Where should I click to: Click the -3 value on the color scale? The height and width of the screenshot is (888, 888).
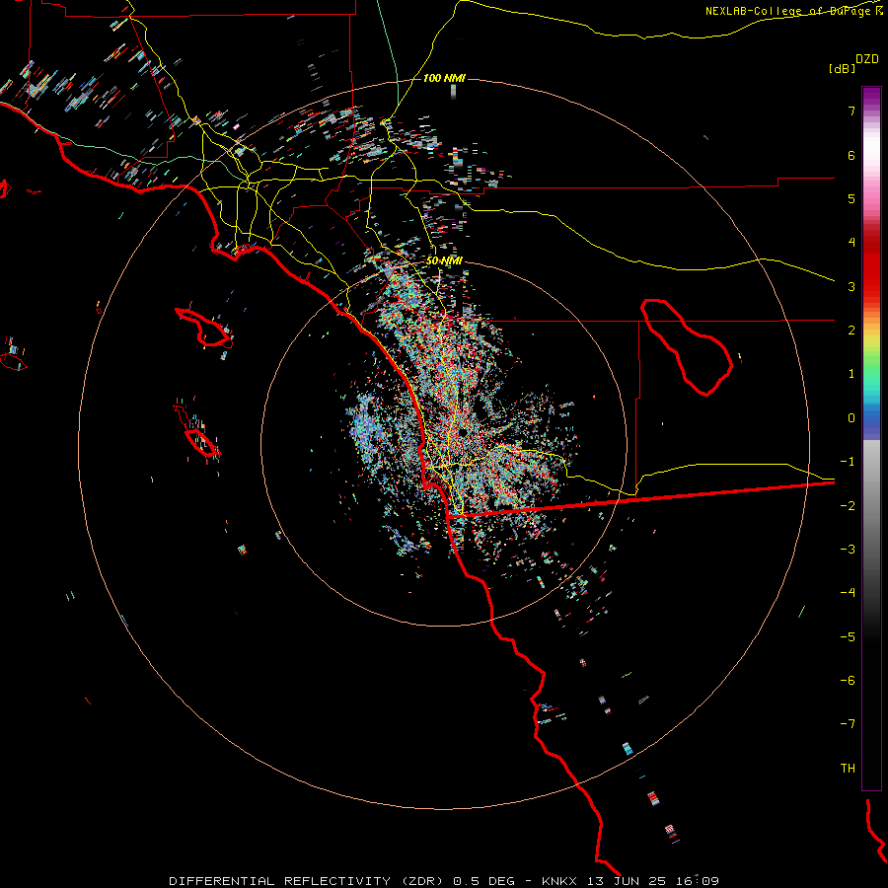click(848, 550)
